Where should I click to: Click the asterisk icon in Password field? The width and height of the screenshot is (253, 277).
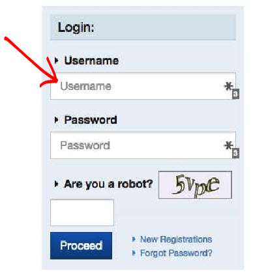pyautogui.click(x=228, y=145)
